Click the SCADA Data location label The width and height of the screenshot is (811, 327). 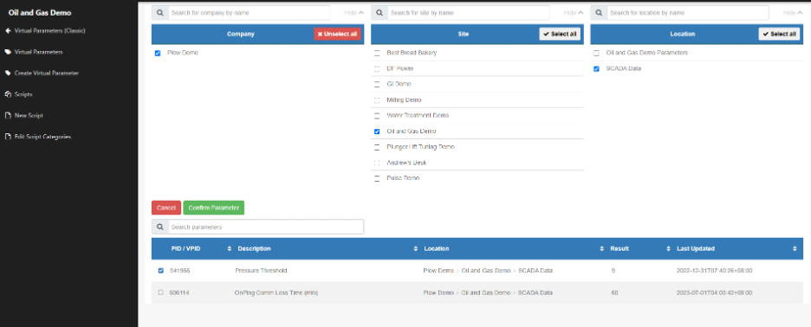click(623, 68)
